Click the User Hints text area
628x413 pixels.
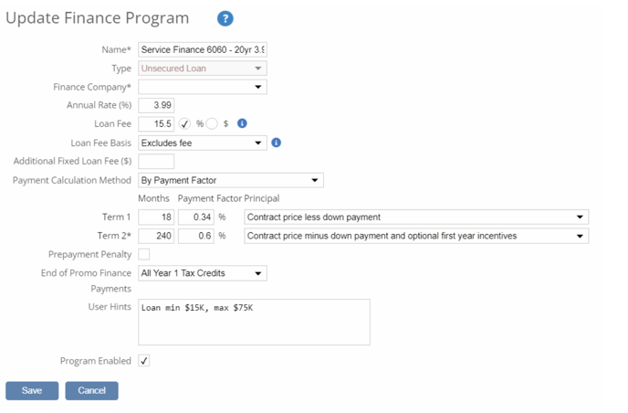coord(254,322)
